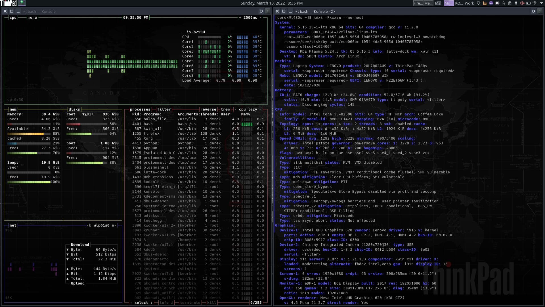Click the cpu lazy sort label
The height and width of the screenshot is (307, 545).
(248, 109)
